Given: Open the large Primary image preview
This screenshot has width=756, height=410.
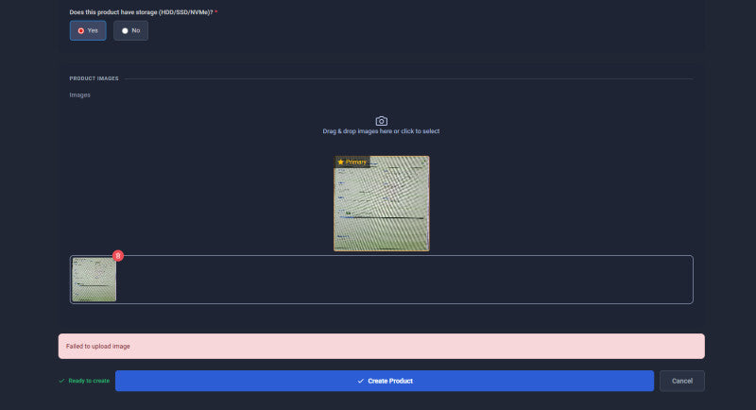Looking at the screenshot, I should pos(382,203).
